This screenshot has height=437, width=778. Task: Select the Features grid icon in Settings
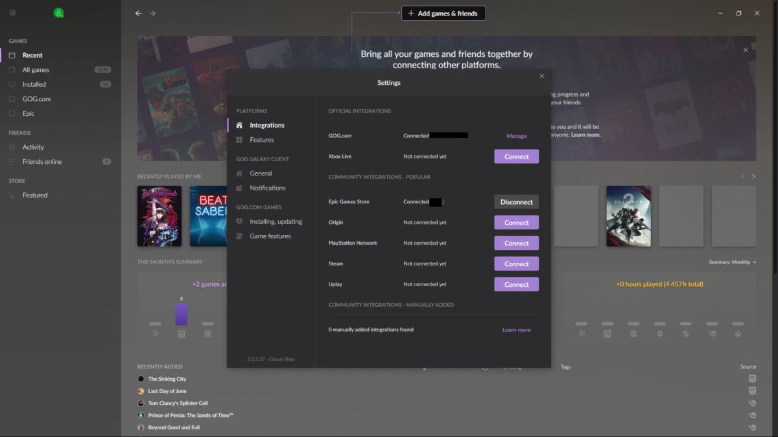(239, 140)
